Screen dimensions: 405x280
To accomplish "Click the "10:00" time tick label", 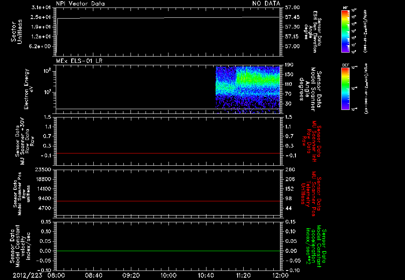I will coord(168,275).
